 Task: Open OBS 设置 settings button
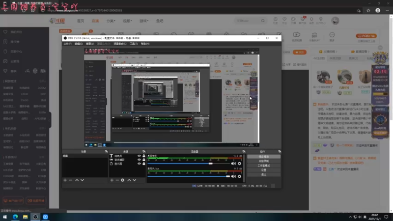click(264, 170)
